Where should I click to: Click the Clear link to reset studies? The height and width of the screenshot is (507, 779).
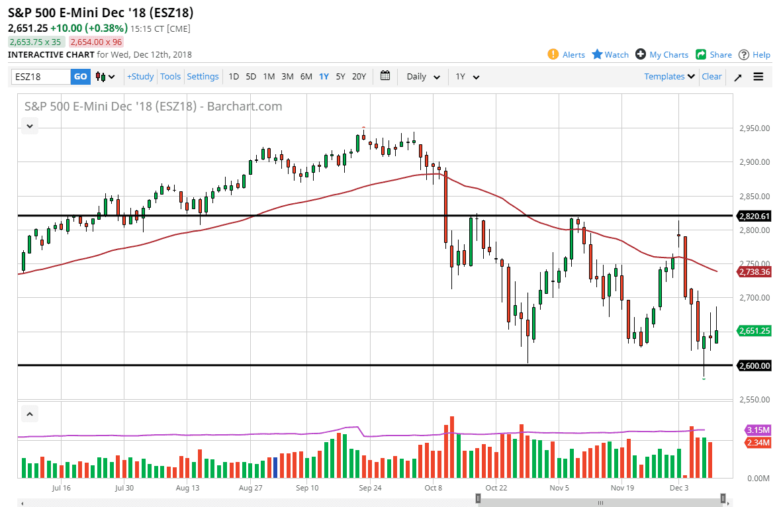click(x=711, y=76)
